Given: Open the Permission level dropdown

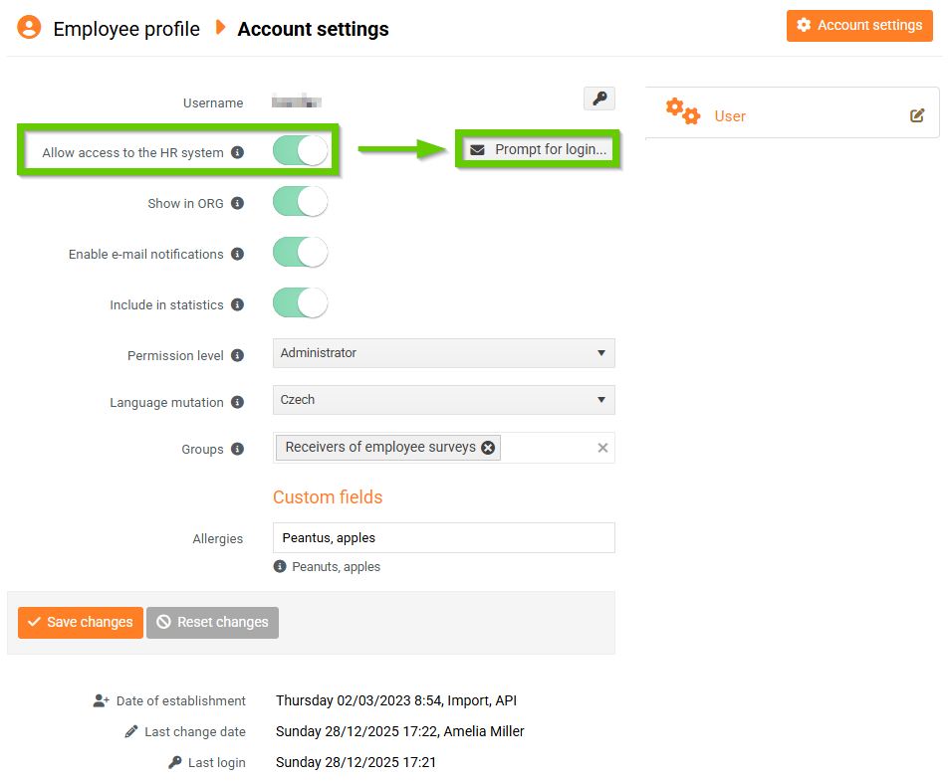Looking at the screenshot, I should pos(443,353).
